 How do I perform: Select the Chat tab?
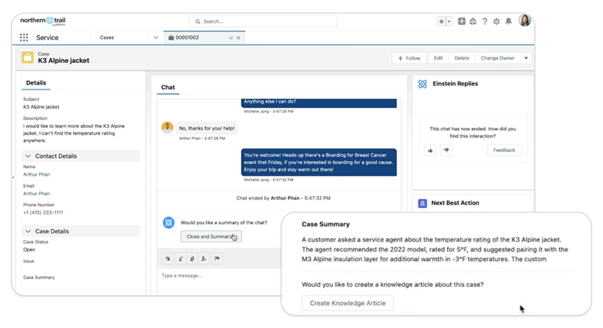click(167, 88)
